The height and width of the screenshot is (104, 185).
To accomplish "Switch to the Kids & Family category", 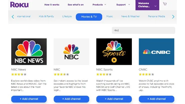I will (46, 16).
